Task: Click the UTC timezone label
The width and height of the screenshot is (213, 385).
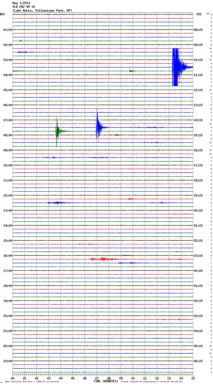Action: pyautogui.click(x=199, y=14)
